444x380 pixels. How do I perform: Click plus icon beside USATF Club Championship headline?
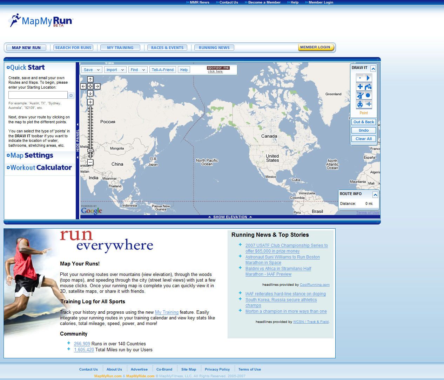point(240,245)
